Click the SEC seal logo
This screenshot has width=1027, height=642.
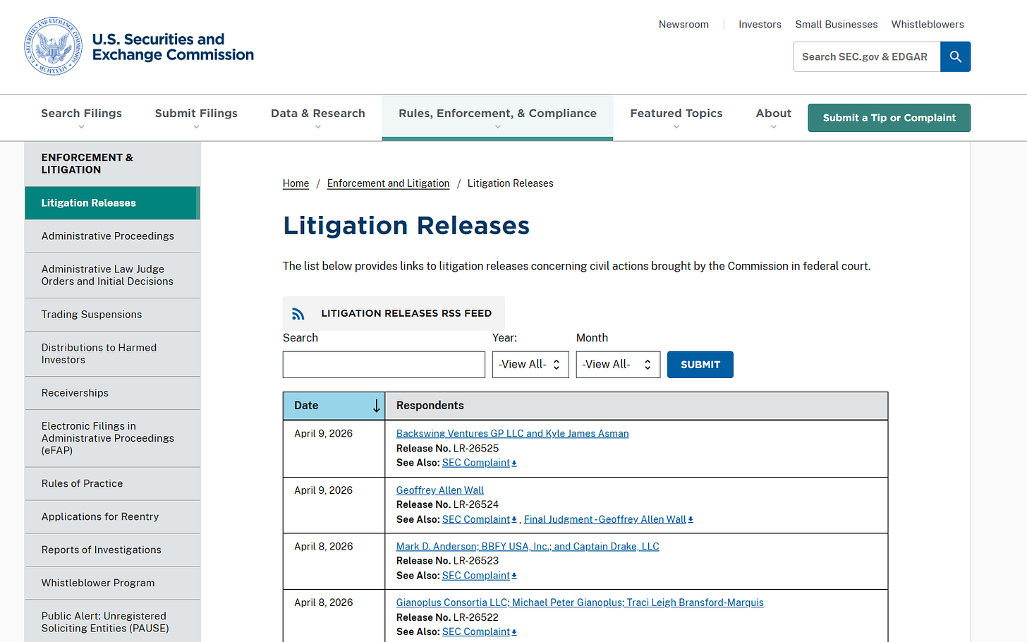54,47
